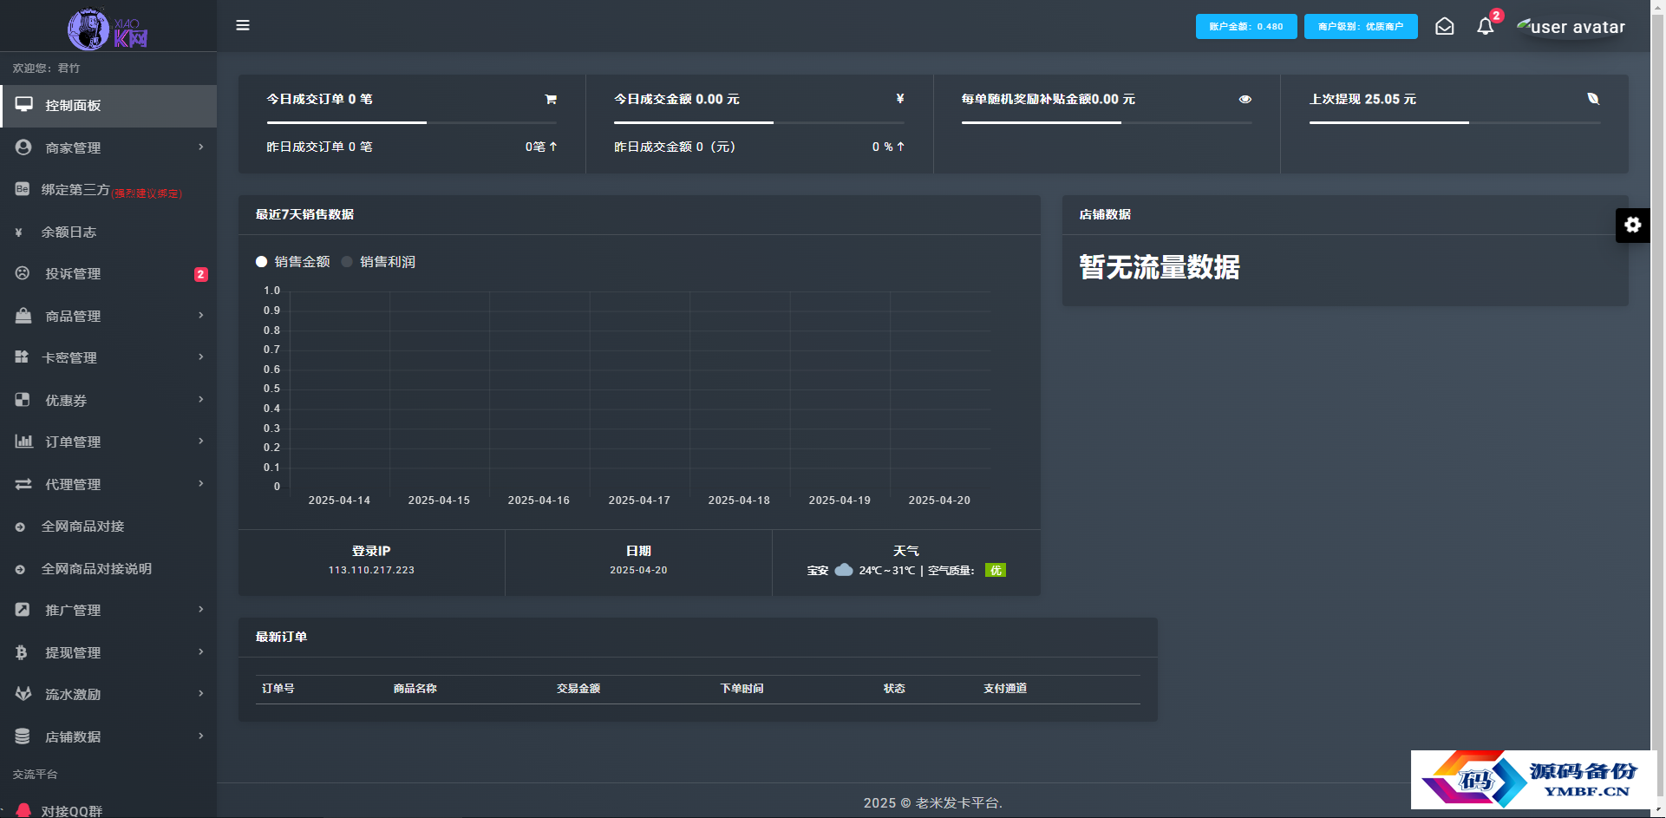Image resolution: width=1666 pixels, height=818 pixels.
Task: Open 全网商品对接说明 menu item
Action: coord(108,568)
